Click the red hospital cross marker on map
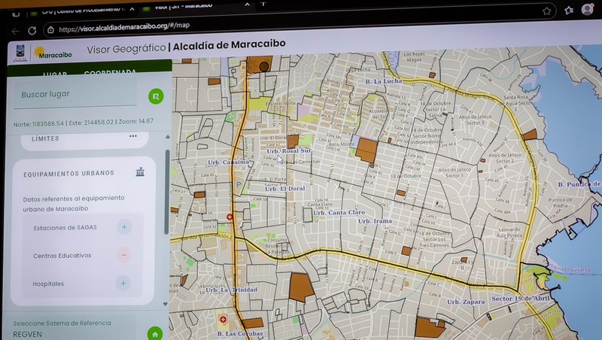The width and height of the screenshot is (602, 340). click(x=230, y=217)
